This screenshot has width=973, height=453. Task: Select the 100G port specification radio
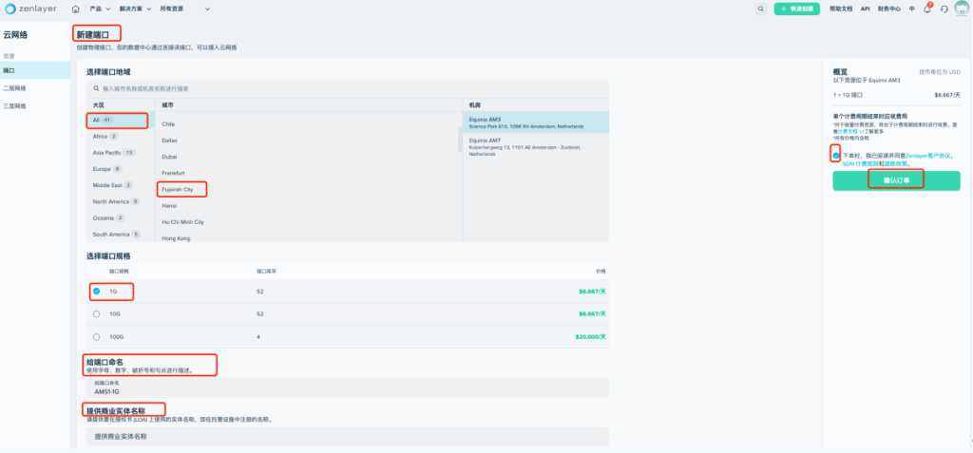click(x=96, y=336)
